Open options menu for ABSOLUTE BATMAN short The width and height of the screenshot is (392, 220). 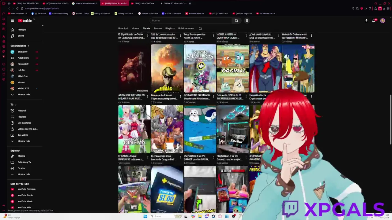pos(148,97)
